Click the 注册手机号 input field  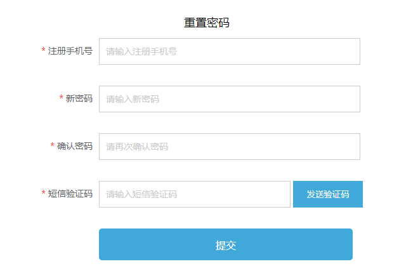[x=230, y=51]
